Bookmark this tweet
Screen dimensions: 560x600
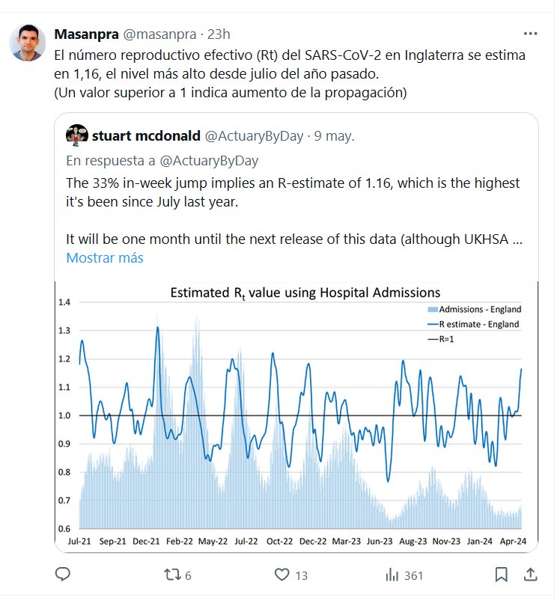502,575
